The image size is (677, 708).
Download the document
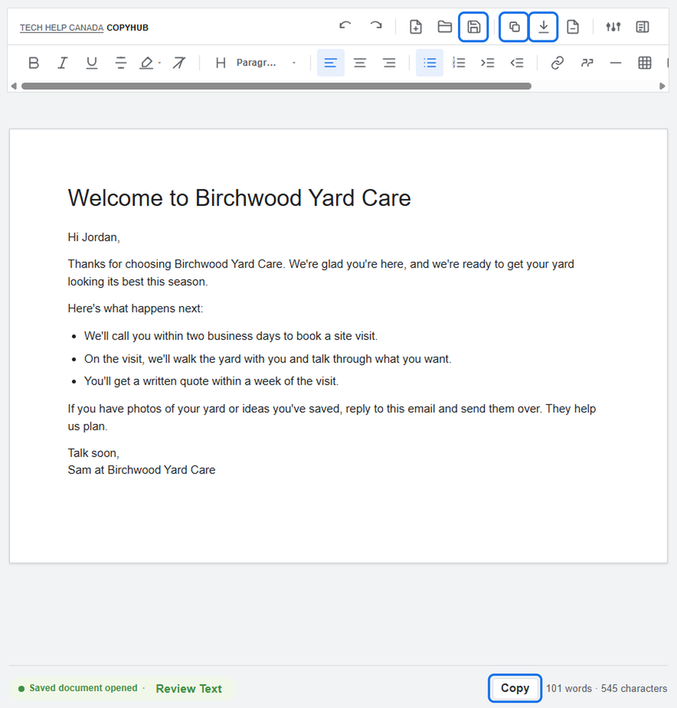point(543,27)
